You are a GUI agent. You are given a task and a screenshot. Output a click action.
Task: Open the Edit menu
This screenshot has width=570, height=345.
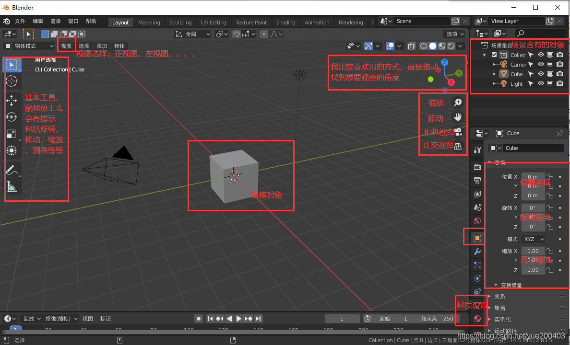coord(38,21)
